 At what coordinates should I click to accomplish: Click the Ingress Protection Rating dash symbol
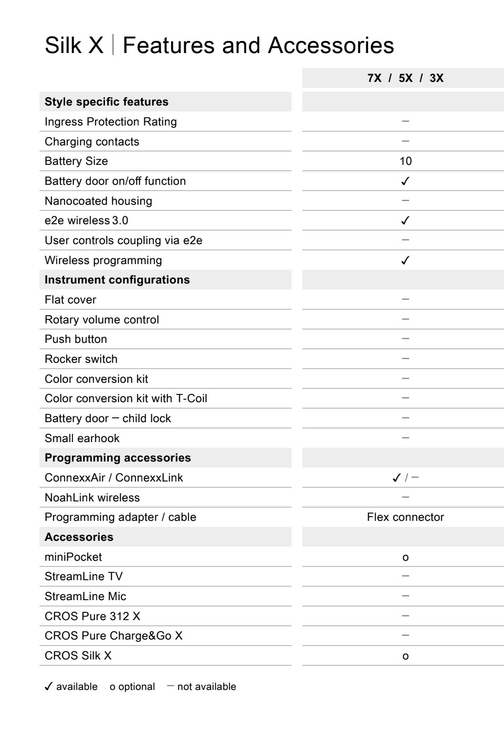(x=405, y=121)
